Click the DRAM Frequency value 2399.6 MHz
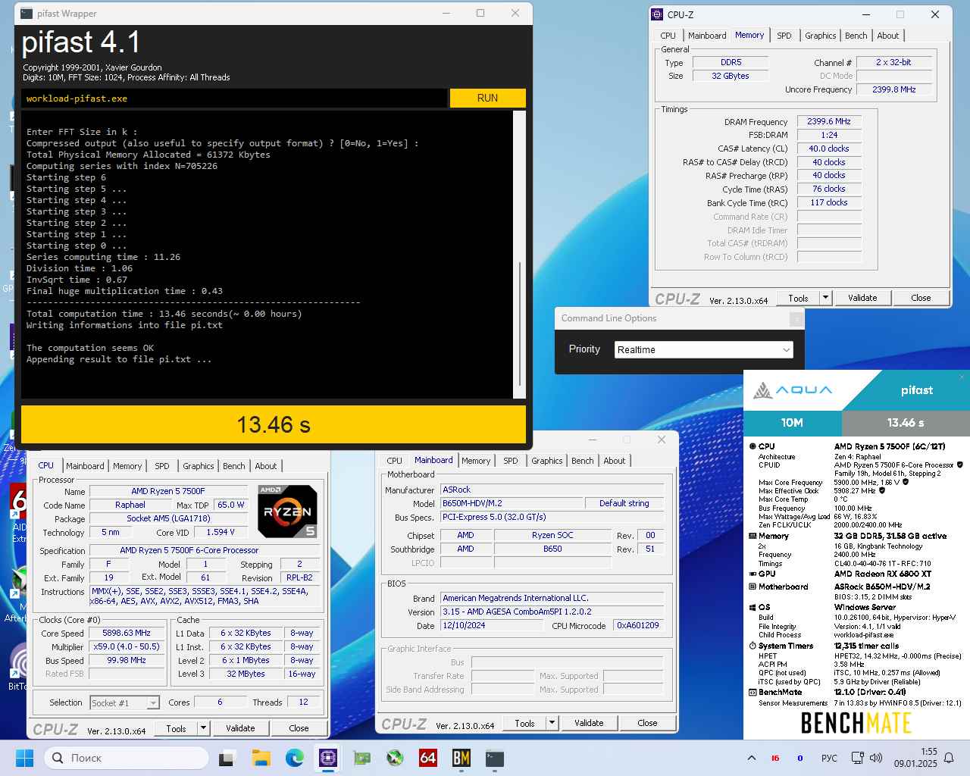The height and width of the screenshot is (776, 970). [x=829, y=121]
